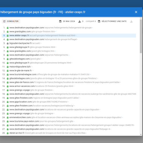
Task: Open result 13 tourismebretagne.com mahalon link
Action: coord(49,74)
